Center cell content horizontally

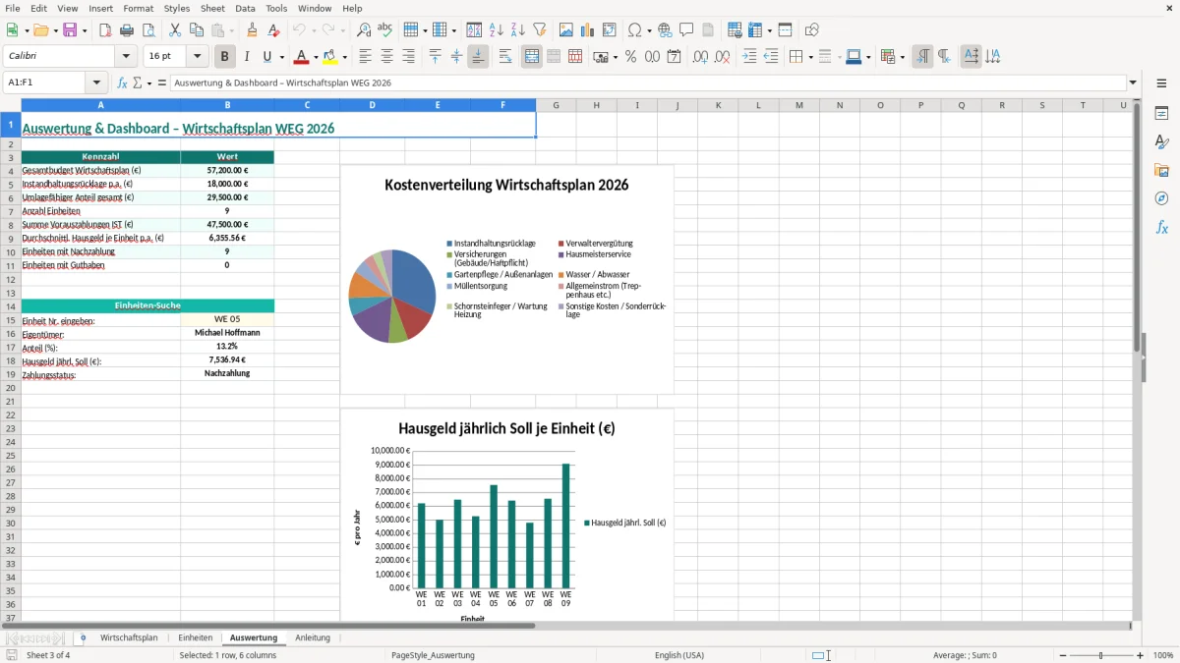pyautogui.click(x=387, y=57)
